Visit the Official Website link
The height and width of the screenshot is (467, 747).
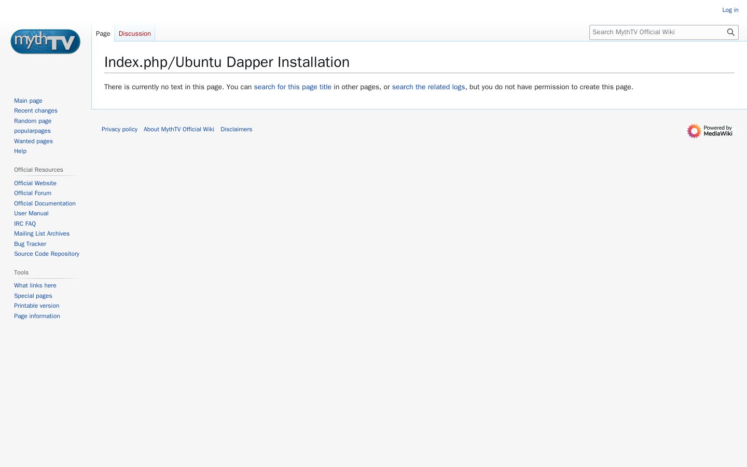pyautogui.click(x=35, y=183)
